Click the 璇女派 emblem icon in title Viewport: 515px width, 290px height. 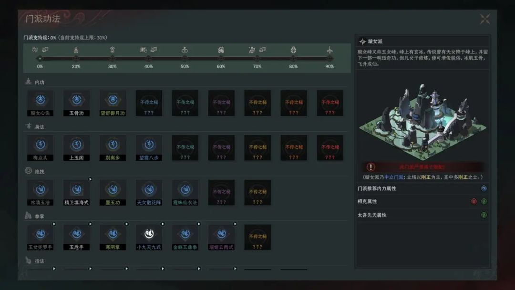point(362,41)
